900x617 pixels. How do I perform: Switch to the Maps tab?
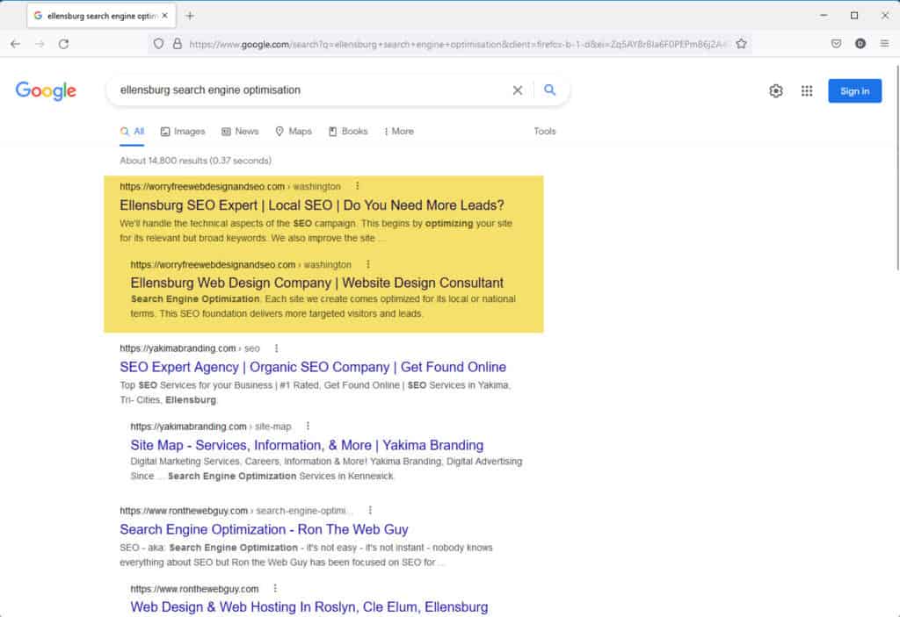(294, 132)
